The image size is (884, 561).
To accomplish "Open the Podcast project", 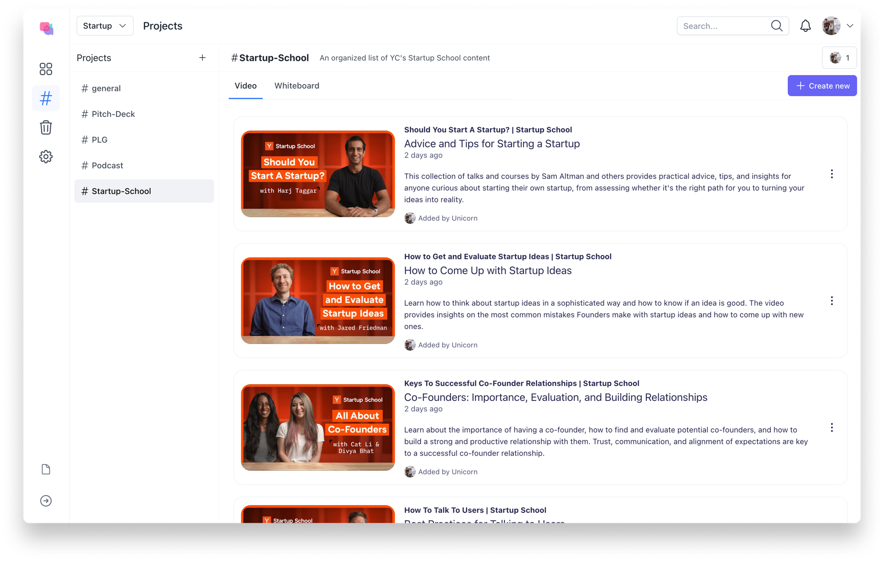I will (144, 166).
